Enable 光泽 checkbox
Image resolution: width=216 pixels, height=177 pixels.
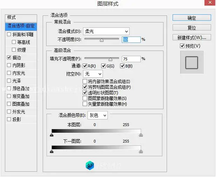click(x=9, y=80)
